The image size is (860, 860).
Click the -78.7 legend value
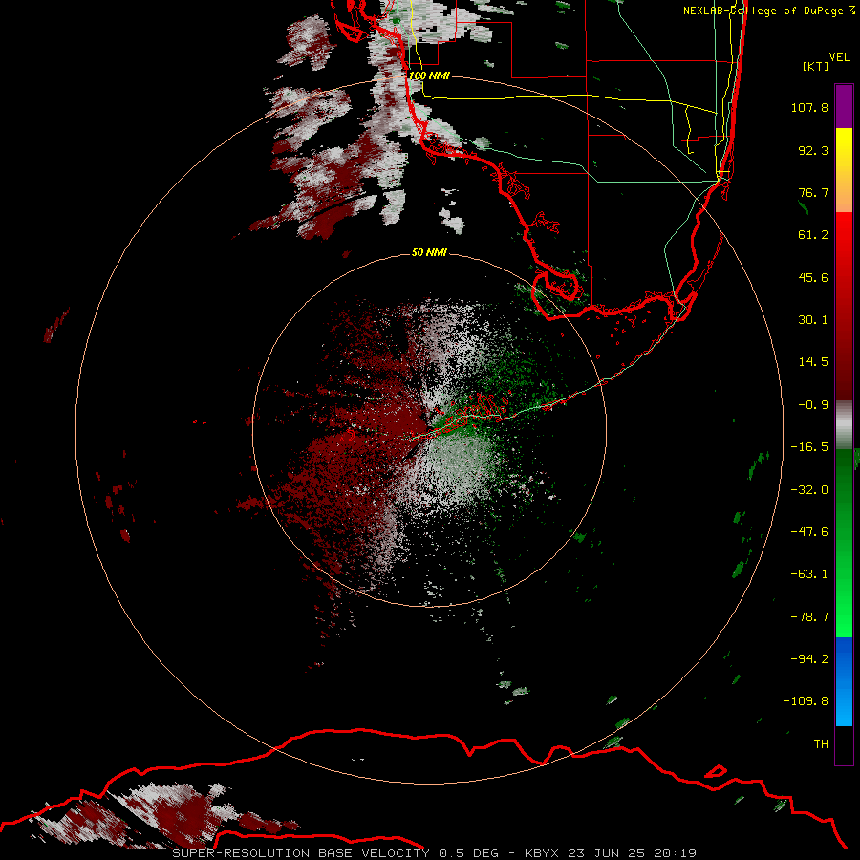[x=809, y=617]
